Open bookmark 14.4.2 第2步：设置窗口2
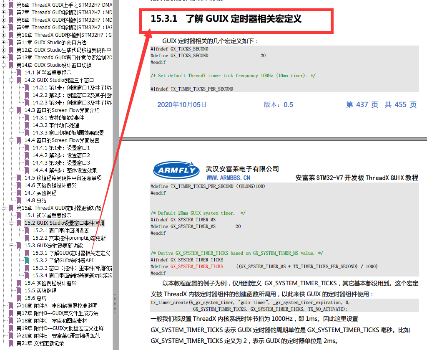This screenshot has height=350, width=427. pyautogui.click(x=61, y=155)
